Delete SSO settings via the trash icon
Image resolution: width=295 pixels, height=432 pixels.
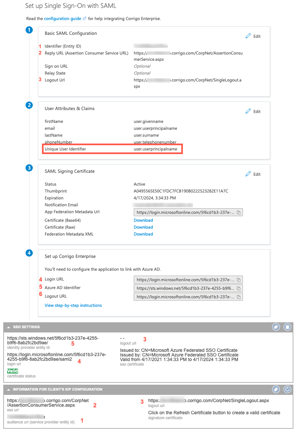tap(287, 327)
